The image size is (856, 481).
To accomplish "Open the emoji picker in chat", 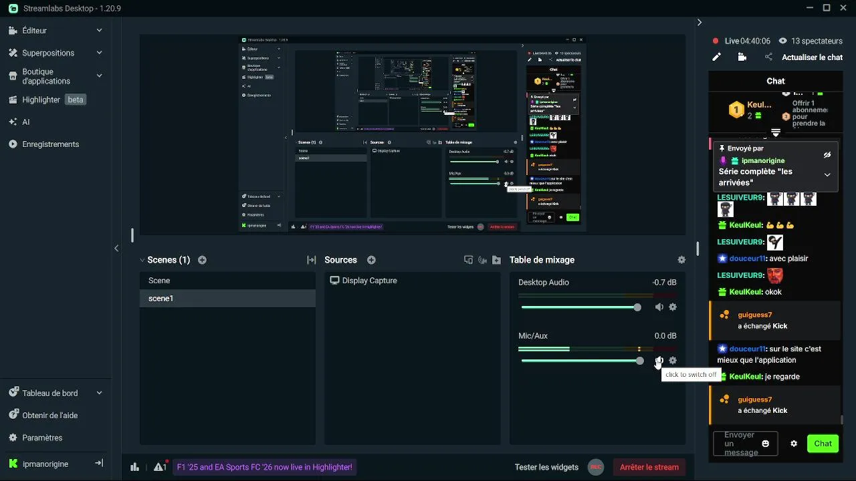I will point(766,444).
